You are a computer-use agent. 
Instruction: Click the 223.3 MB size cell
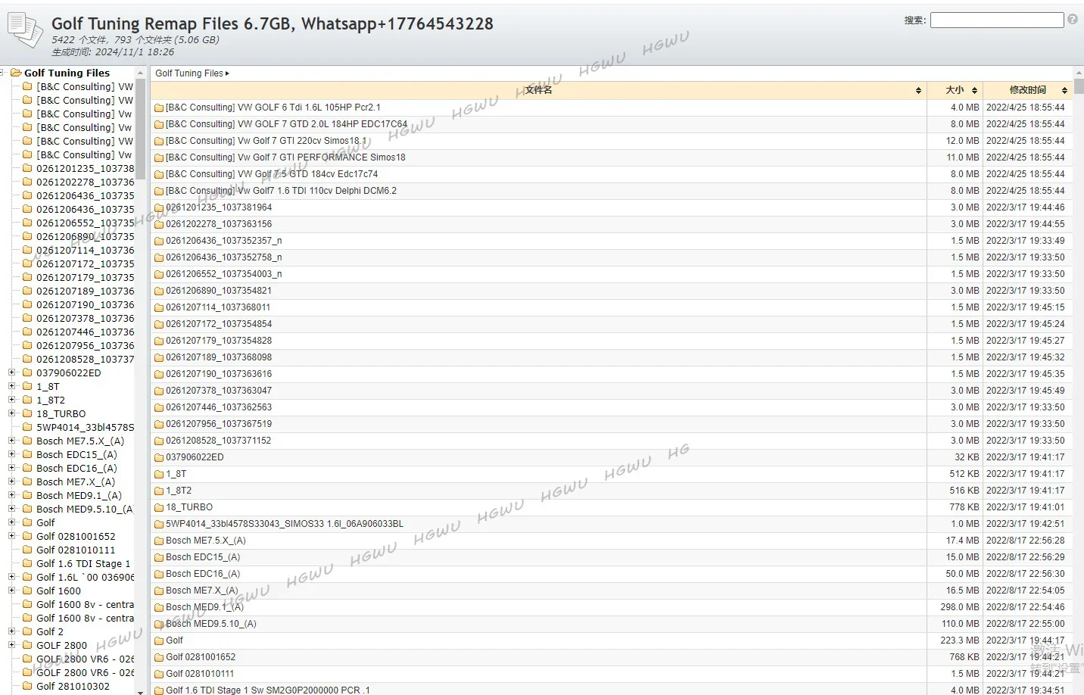click(960, 640)
